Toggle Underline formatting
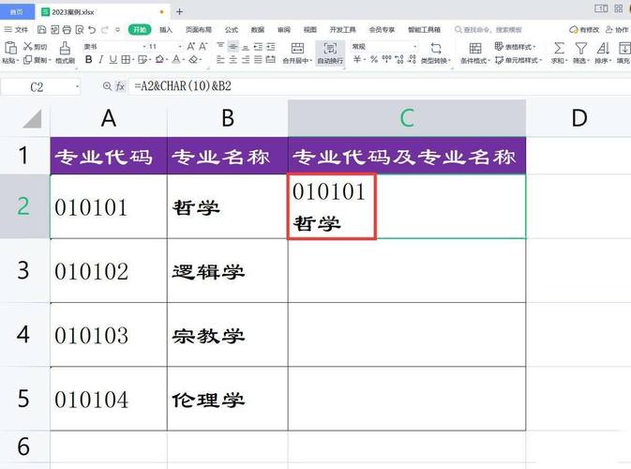 (113, 60)
